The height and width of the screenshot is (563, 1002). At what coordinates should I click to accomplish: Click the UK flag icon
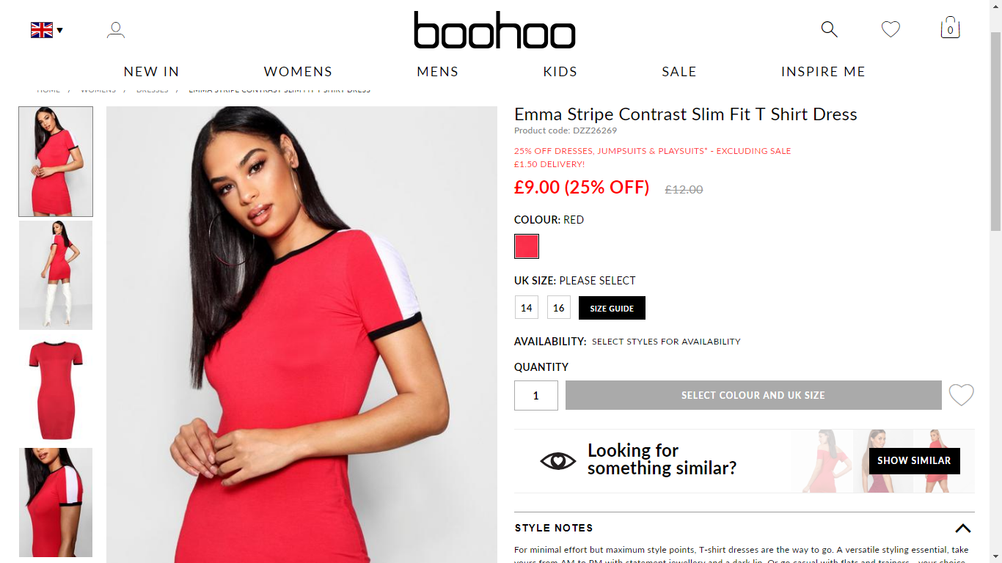(x=42, y=30)
